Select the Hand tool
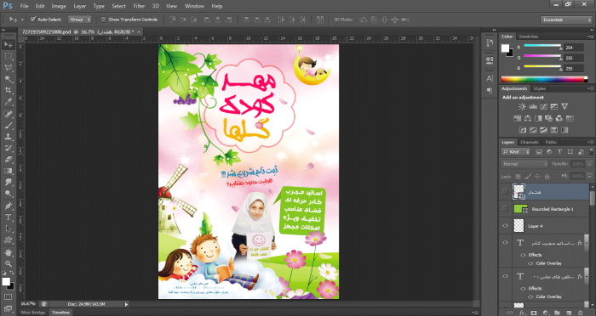This screenshot has width=596, height=316. (x=8, y=252)
